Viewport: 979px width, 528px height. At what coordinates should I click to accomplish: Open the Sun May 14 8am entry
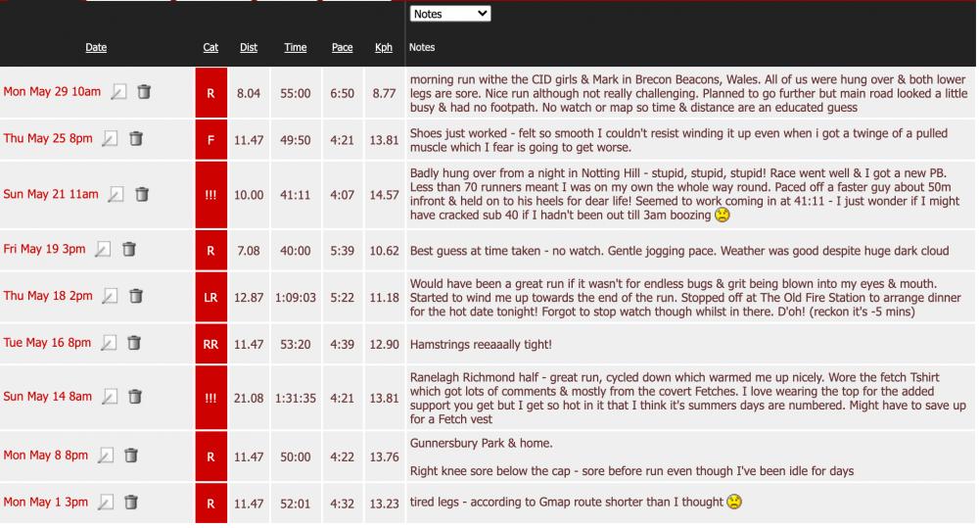47,396
